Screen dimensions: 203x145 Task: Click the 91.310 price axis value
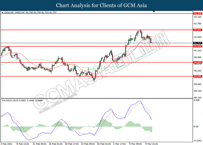(x=197, y=51)
